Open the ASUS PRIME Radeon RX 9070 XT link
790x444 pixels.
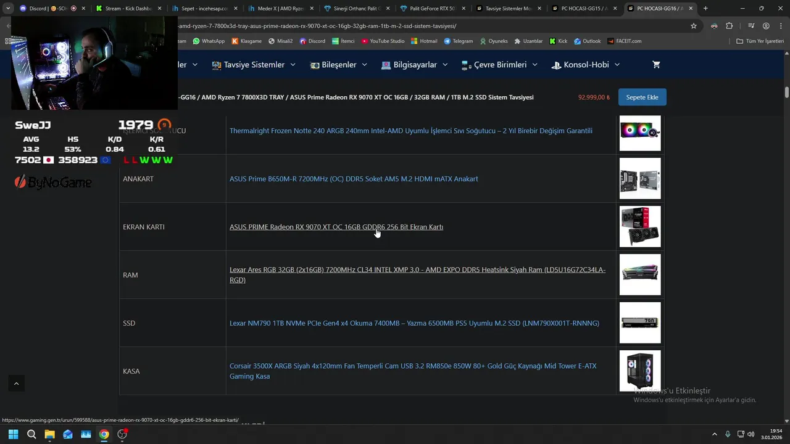pyautogui.click(x=336, y=227)
